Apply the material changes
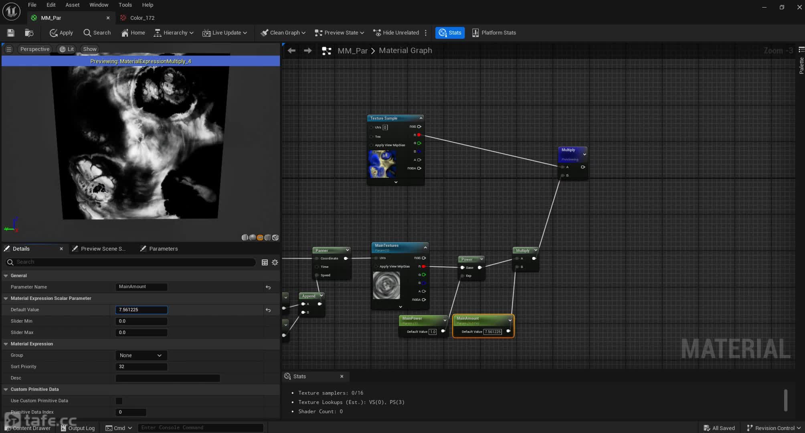Image resolution: width=805 pixels, height=433 pixels. click(61, 32)
